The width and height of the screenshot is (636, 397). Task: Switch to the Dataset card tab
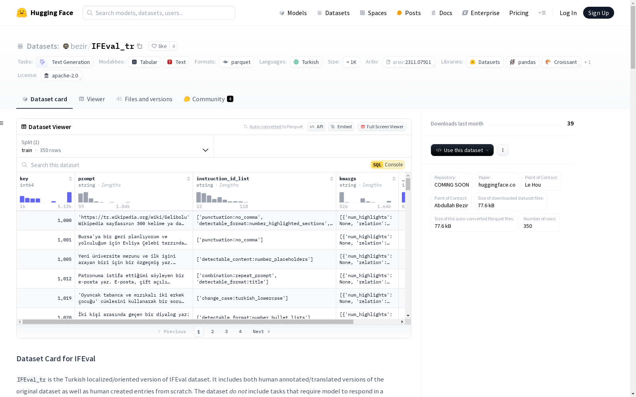pyautogui.click(x=45, y=99)
